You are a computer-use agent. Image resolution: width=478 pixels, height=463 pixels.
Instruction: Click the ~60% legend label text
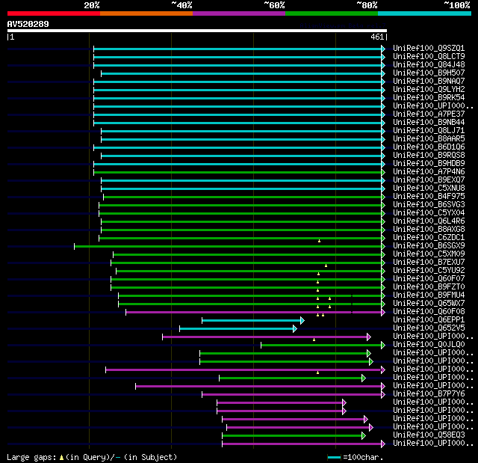point(274,5)
